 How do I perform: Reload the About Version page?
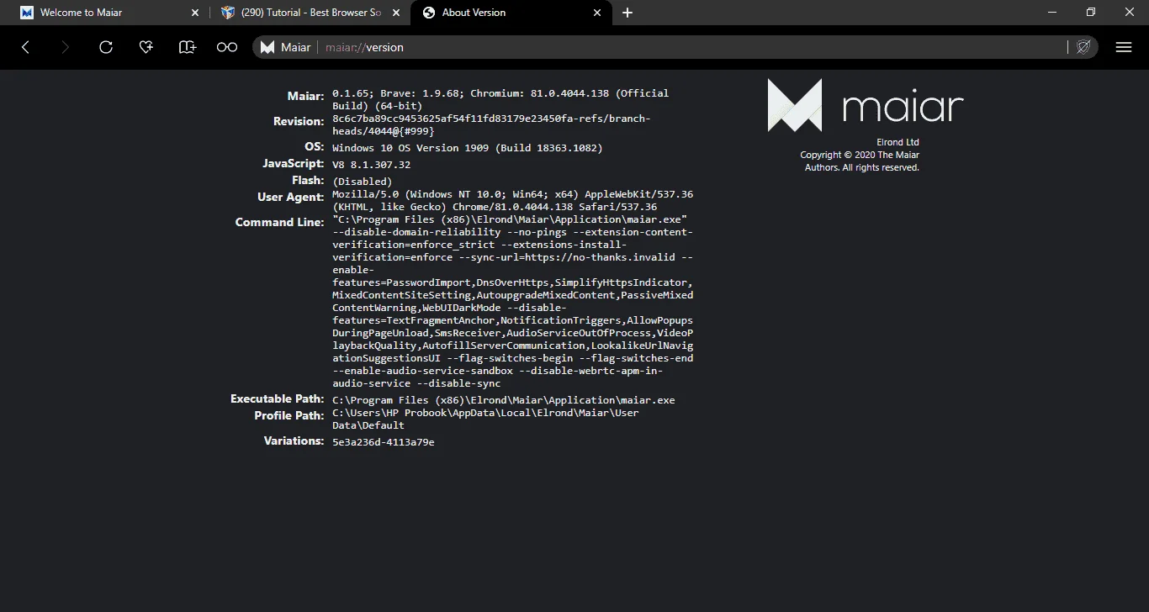(x=106, y=48)
